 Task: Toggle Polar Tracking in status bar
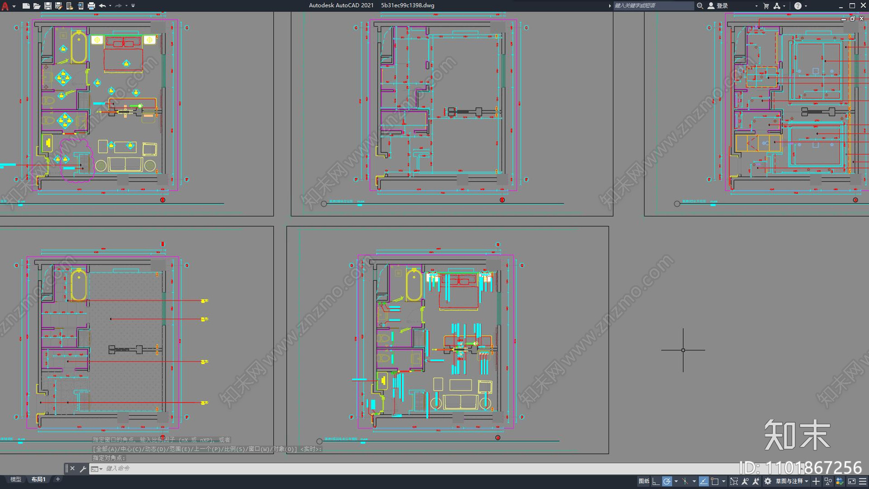667,481
